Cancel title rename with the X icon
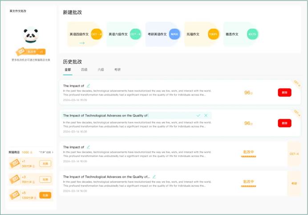 [206, 116]
